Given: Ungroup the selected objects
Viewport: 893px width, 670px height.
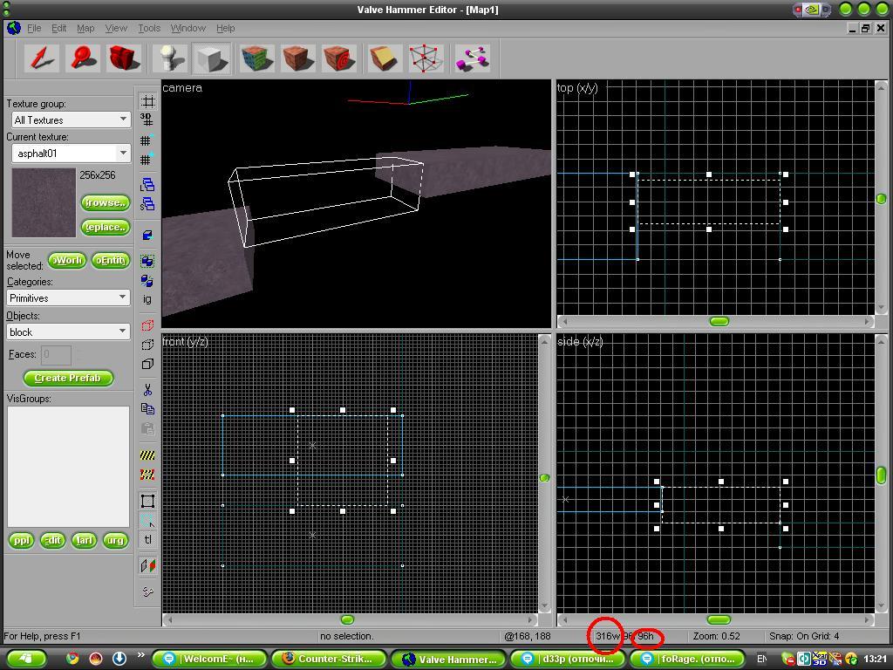Looking at the screenshot, I should tap(147, 280).
